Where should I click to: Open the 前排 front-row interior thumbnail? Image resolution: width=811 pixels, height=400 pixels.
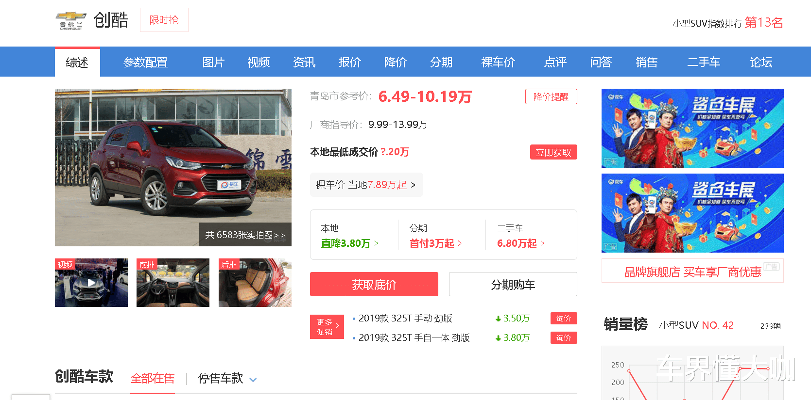[173, 283]
